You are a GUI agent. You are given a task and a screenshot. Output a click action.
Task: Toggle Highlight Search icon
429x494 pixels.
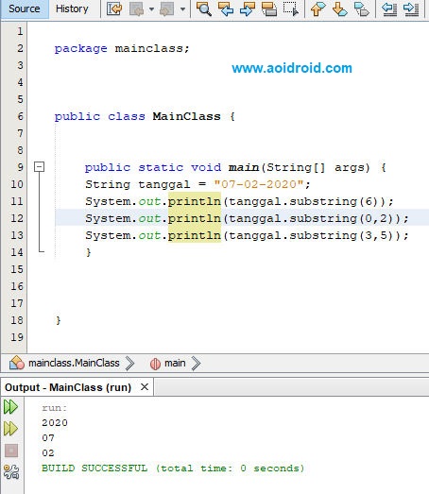click(269, 9)
